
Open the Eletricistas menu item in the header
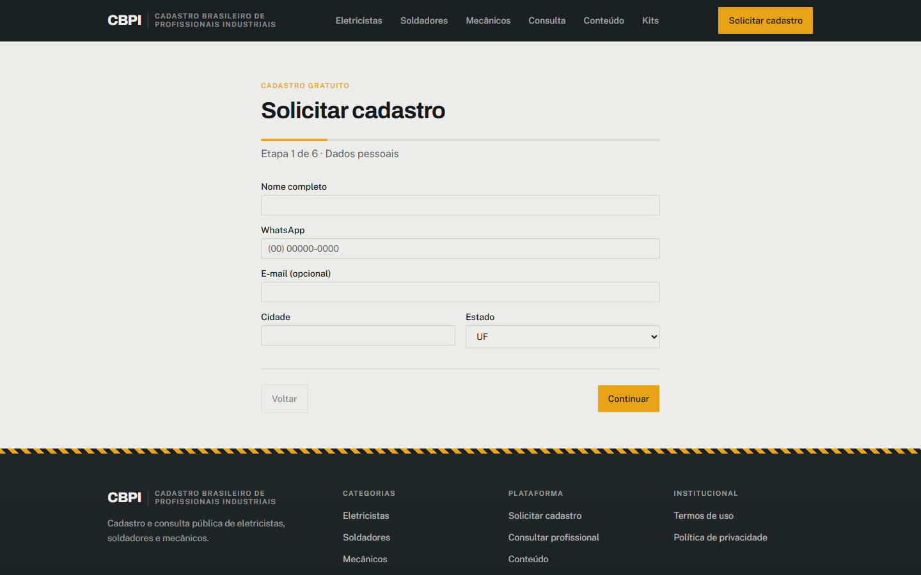click(359, 20)
